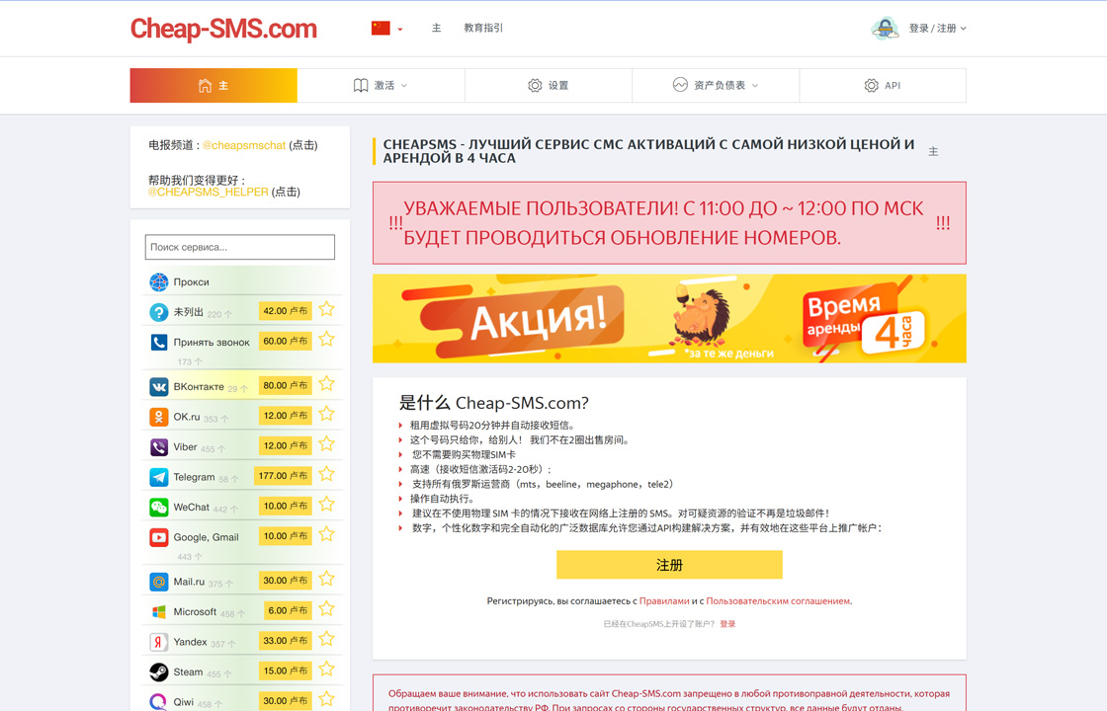Select the orange 主 home tab
This screenshot has height=711, width=1107.
213,85
